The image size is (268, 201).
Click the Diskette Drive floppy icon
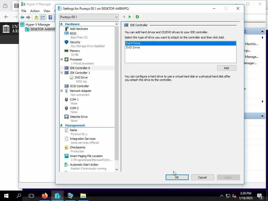pos(66,117)
